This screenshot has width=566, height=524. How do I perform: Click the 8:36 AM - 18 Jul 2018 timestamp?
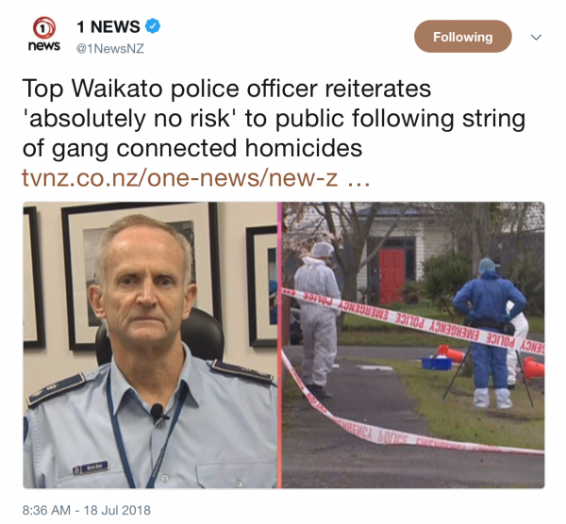tap(86, 510)
